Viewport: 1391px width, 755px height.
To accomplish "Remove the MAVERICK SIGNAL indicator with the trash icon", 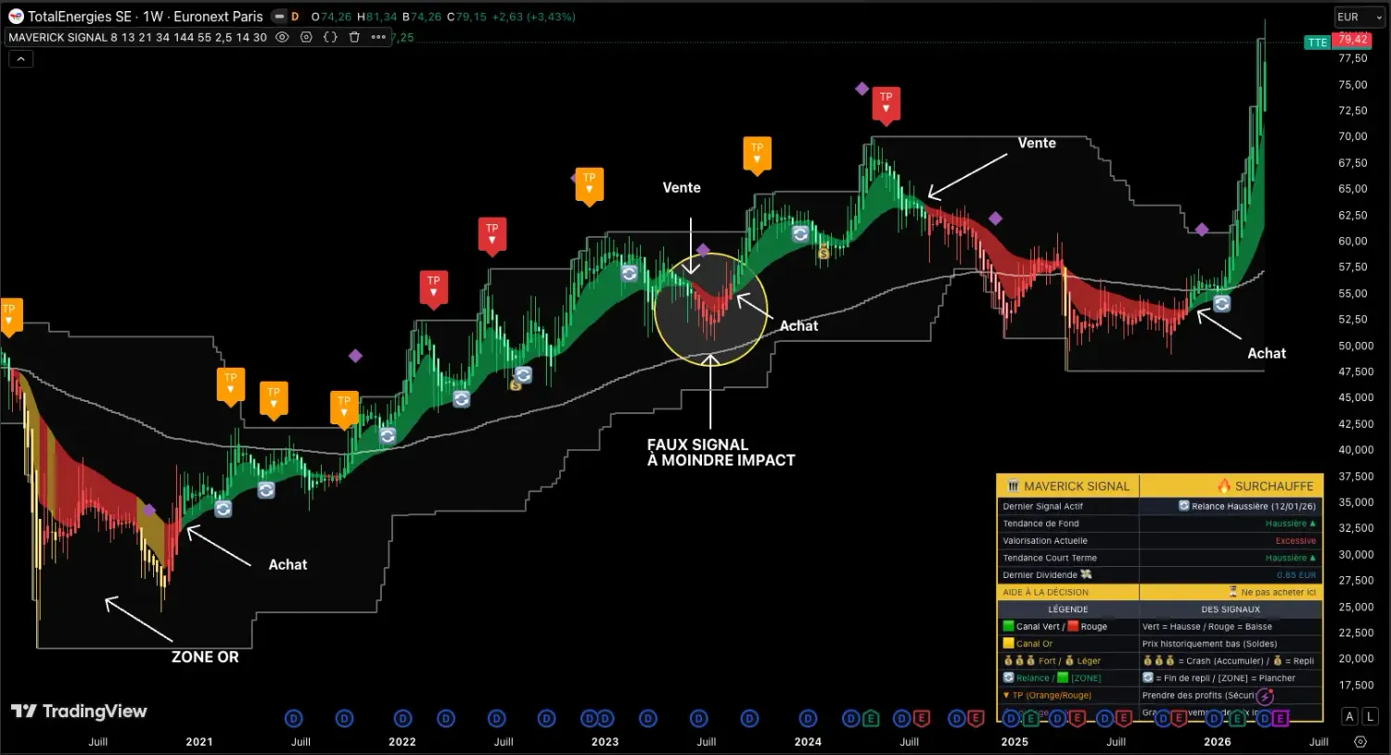I will point(354,37).
